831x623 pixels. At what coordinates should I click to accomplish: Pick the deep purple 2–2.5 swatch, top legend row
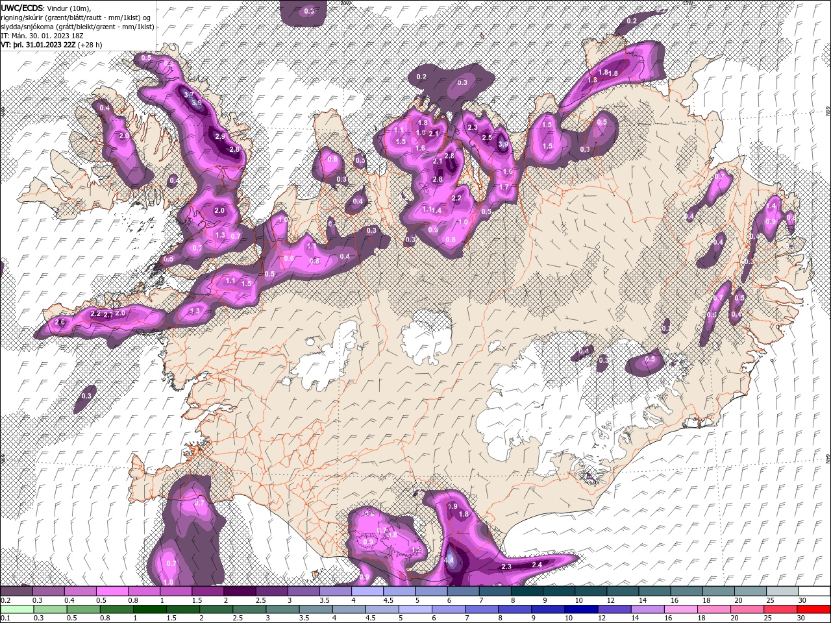click(239, 591)
